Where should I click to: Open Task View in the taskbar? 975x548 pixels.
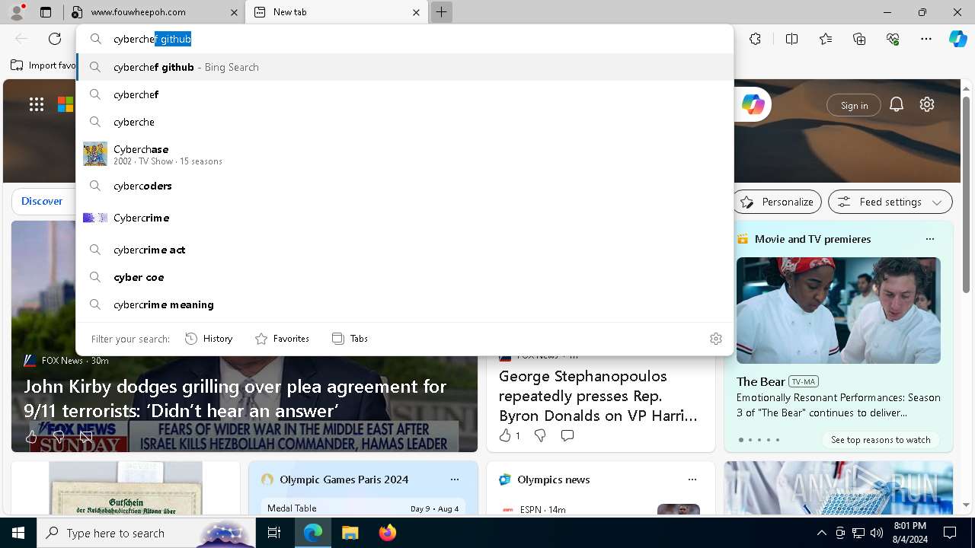click(274, 533)
